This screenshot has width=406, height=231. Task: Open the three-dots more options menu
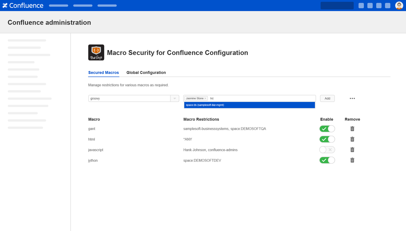pos(352,98)
